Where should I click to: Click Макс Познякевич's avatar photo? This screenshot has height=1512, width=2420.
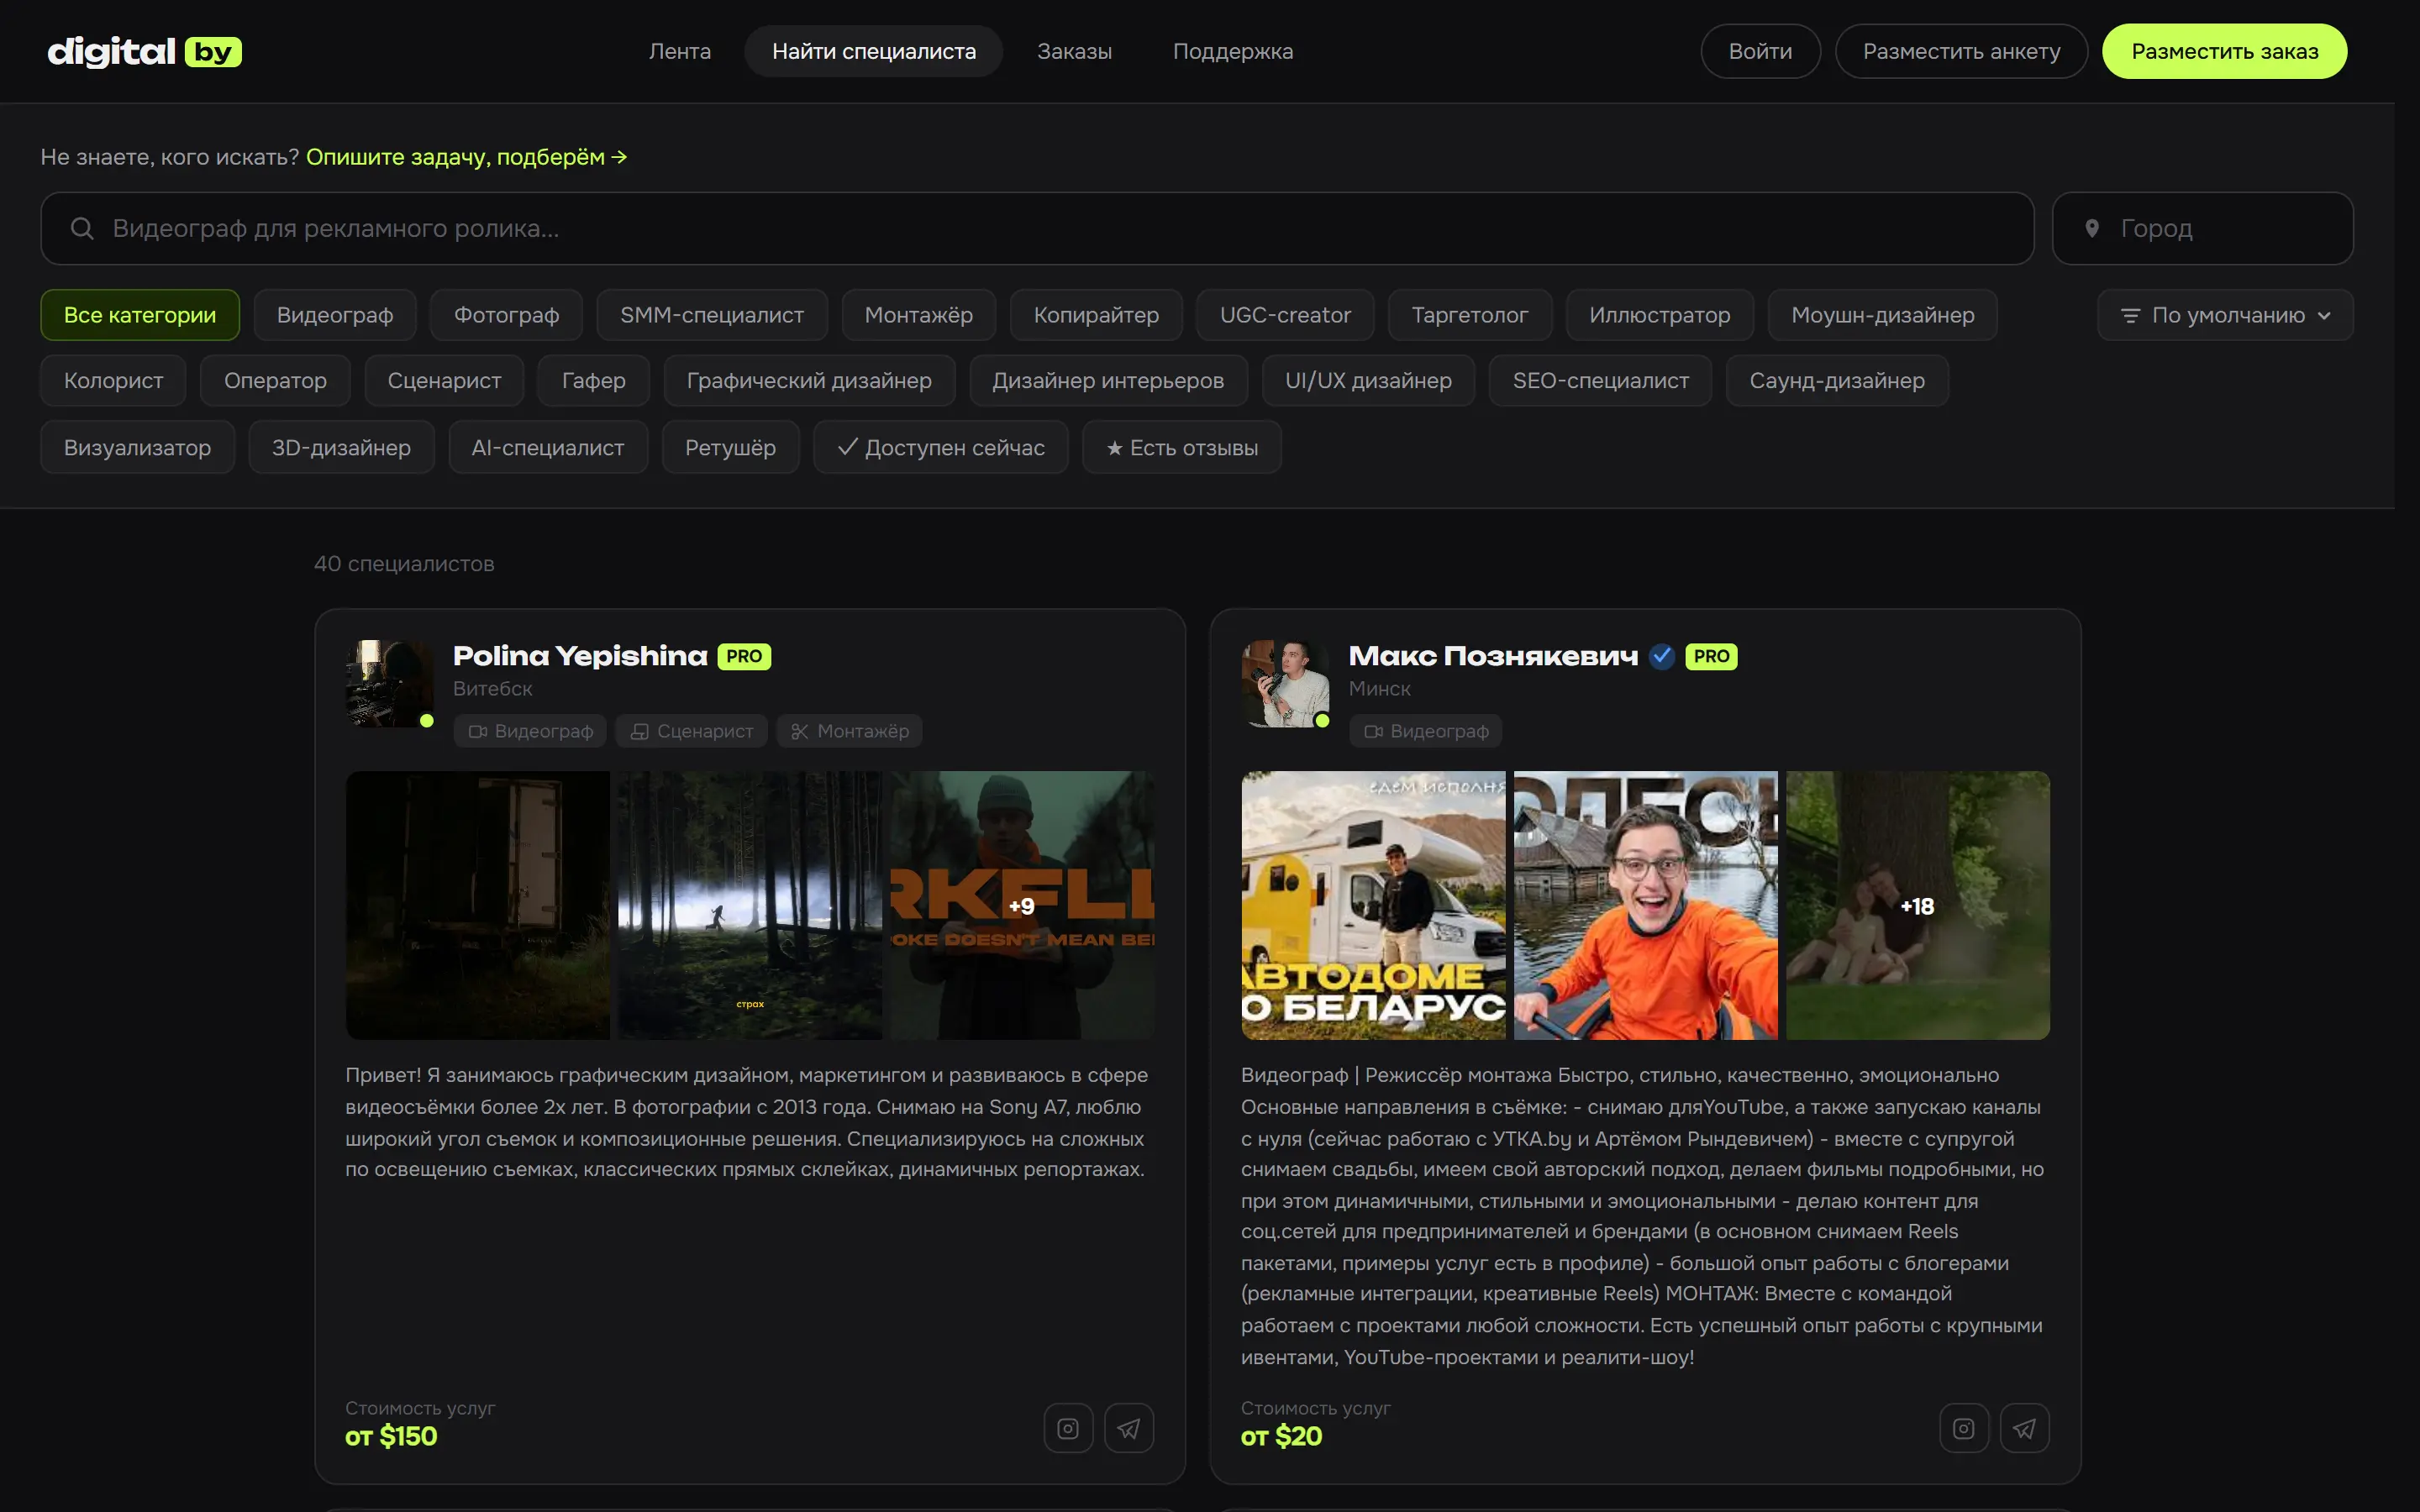coord(1285,684)
